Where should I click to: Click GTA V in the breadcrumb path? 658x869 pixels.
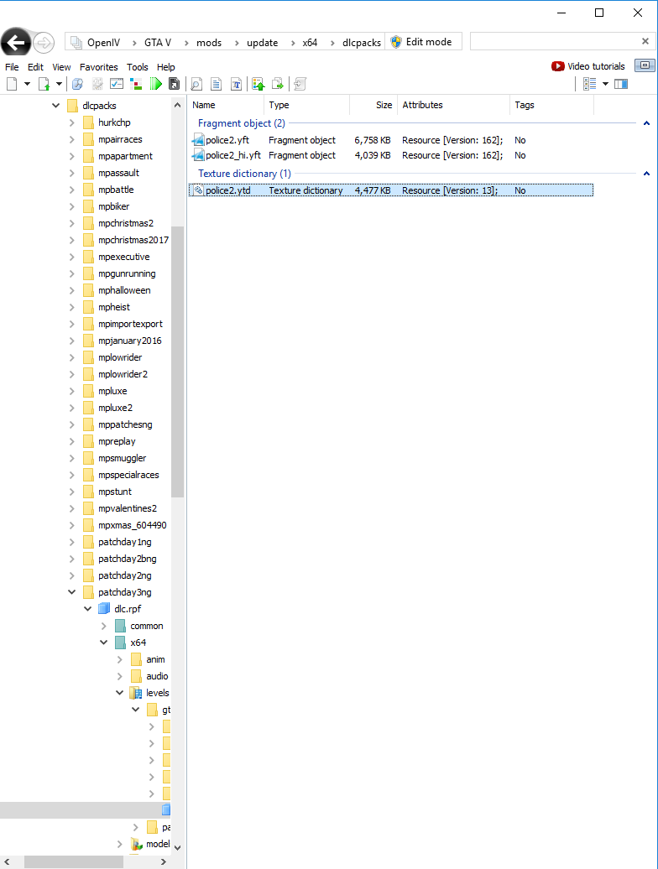point(158,43)
